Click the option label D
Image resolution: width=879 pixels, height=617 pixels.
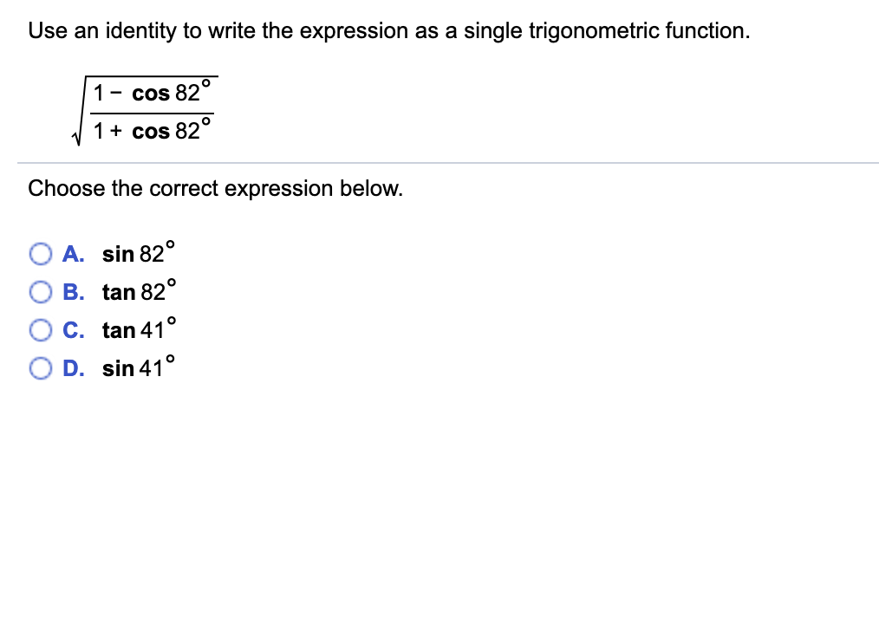click(x=72, y=368)
